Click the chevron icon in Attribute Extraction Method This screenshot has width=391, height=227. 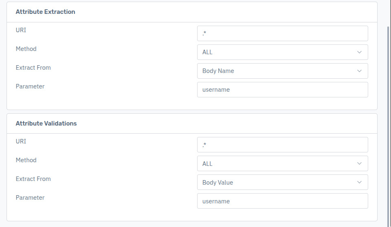359,52
